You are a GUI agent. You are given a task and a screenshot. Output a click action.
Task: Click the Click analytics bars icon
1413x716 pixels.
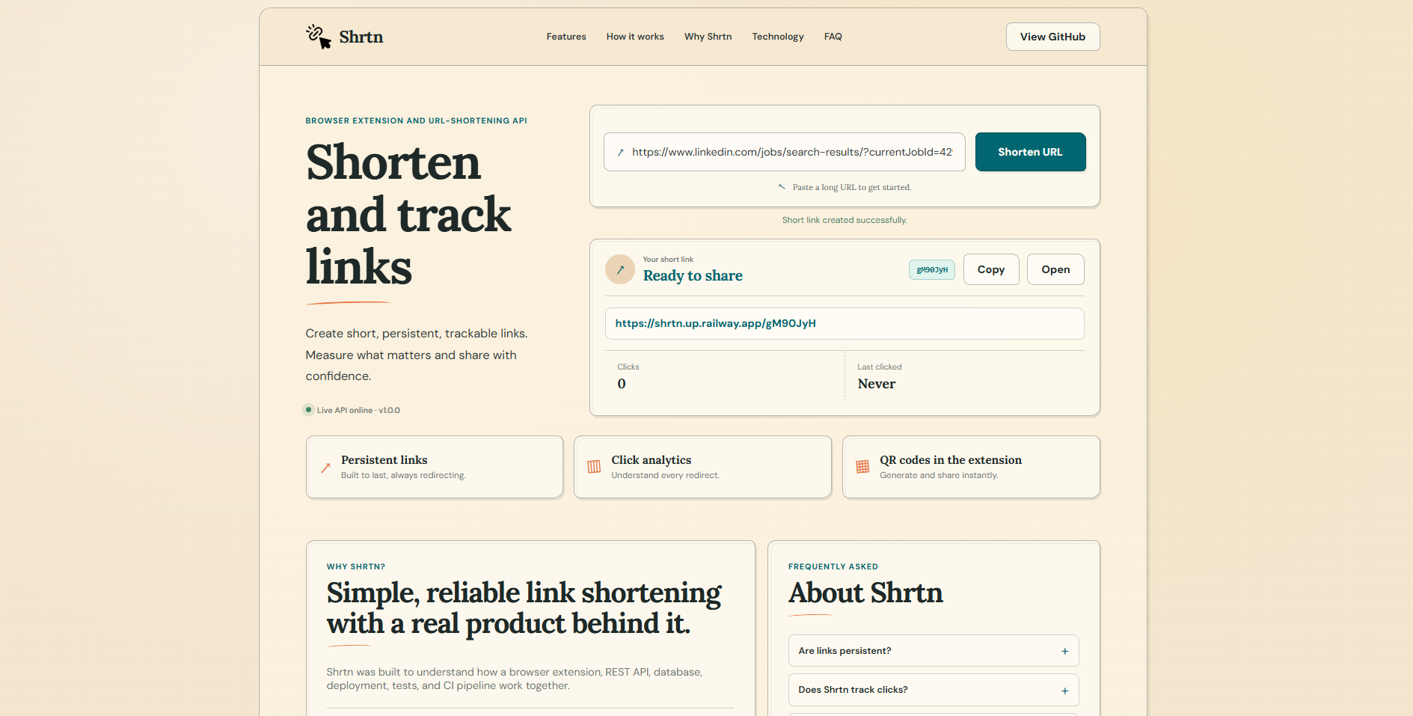pos(594,467)
